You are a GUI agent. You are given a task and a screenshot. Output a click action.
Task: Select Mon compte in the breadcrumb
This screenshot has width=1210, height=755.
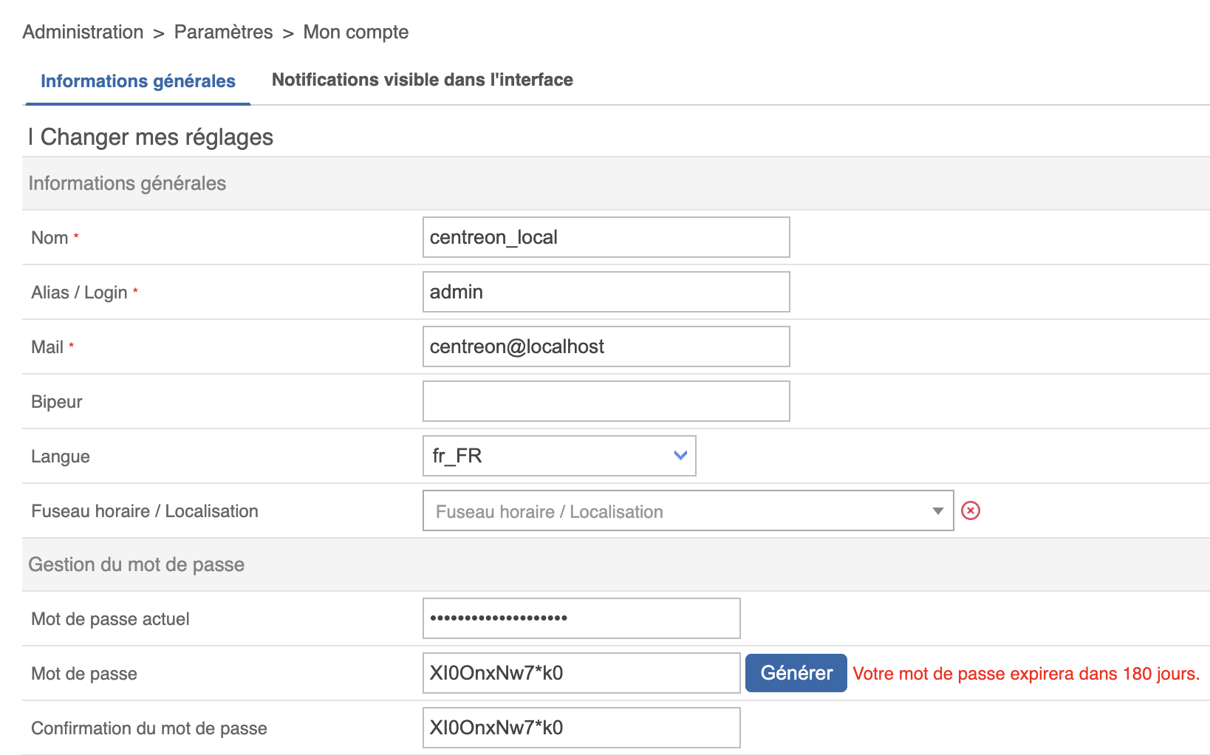(355, 32)
